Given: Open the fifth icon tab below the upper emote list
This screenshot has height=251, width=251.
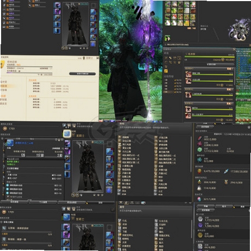Looking at the screenshot, I should tap(143, 203).
